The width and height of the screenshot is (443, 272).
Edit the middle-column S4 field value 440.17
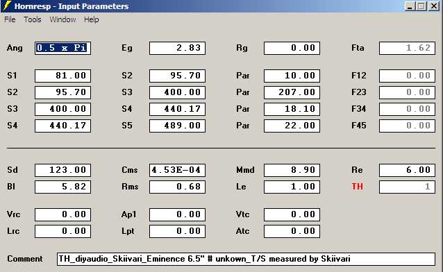click(178, 109)
